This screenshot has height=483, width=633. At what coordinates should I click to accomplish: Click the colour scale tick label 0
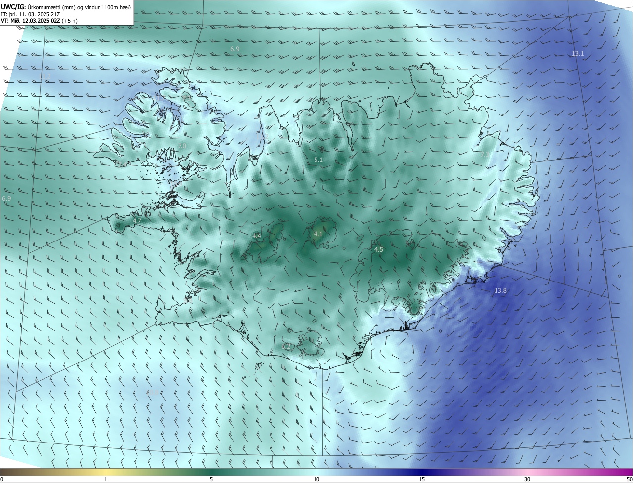(2, 479)
